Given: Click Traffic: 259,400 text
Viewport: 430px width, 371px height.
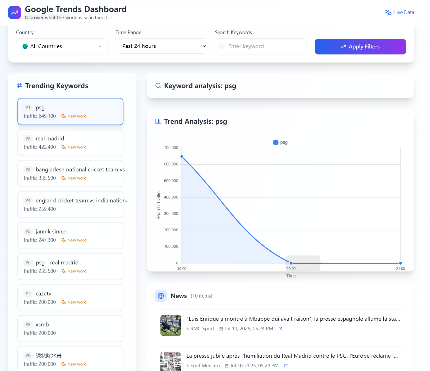Looking at the screenshot, I should coord(39,209).
